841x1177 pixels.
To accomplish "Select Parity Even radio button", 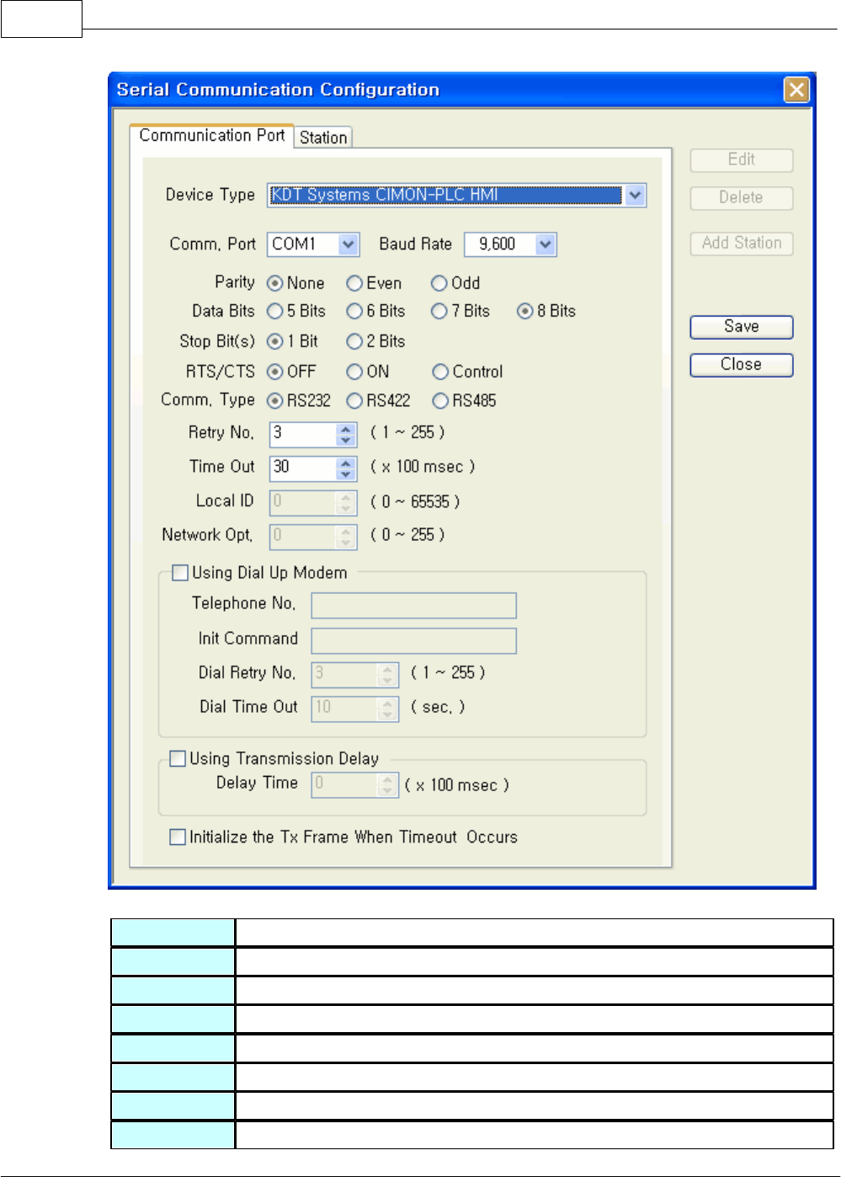I will 354,283.
